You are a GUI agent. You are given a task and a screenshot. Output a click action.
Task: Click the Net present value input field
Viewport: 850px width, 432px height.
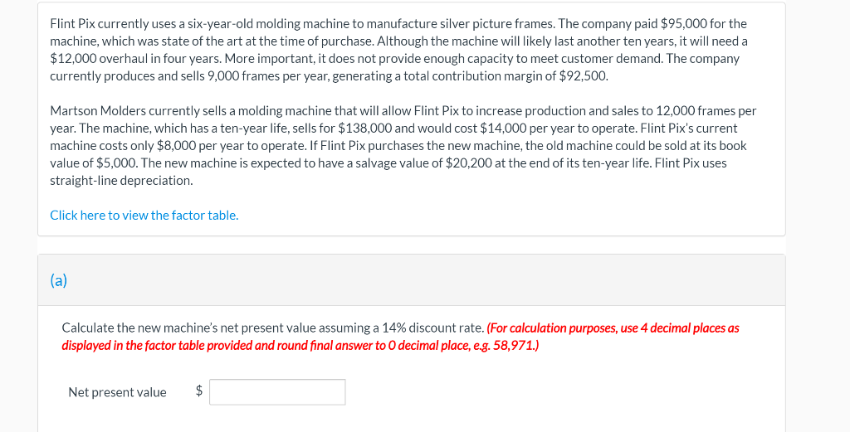click(277, 392)
